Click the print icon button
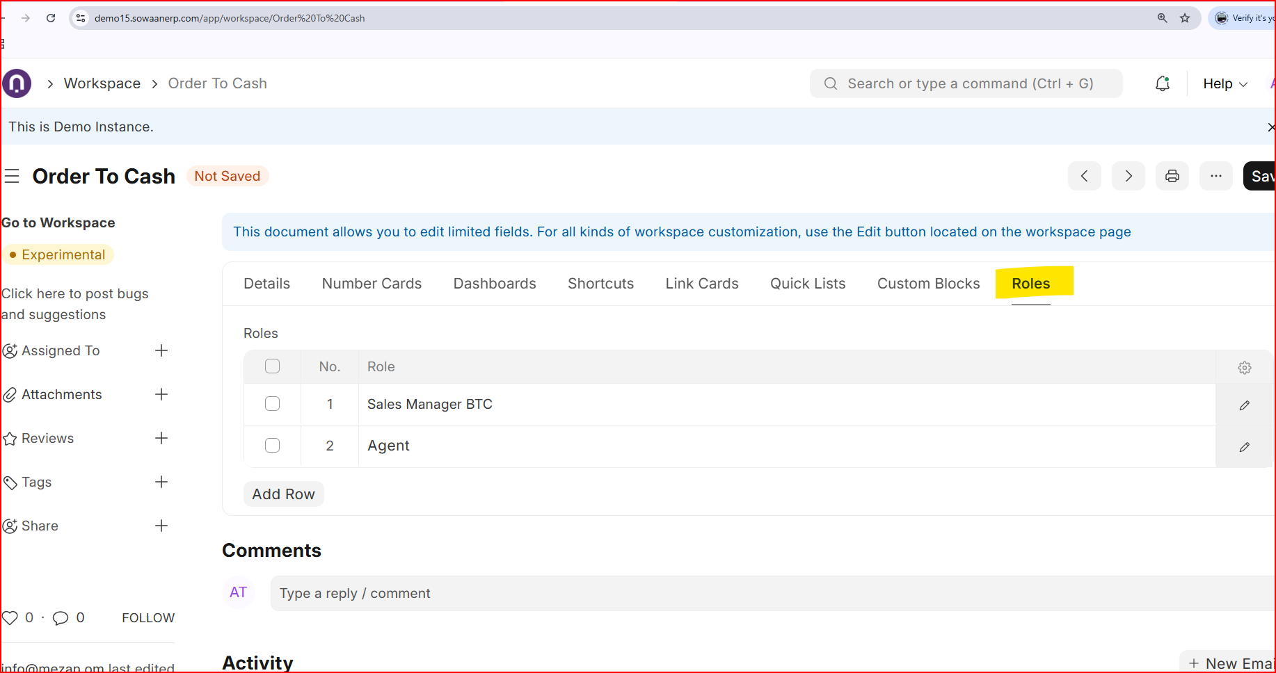The height and width of the screenshot is (673, 1276). 1172,176
